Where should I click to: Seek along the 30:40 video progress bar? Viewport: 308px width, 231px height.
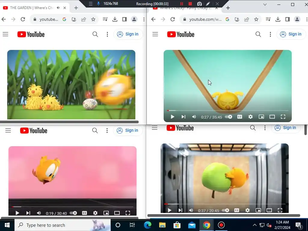72,207
